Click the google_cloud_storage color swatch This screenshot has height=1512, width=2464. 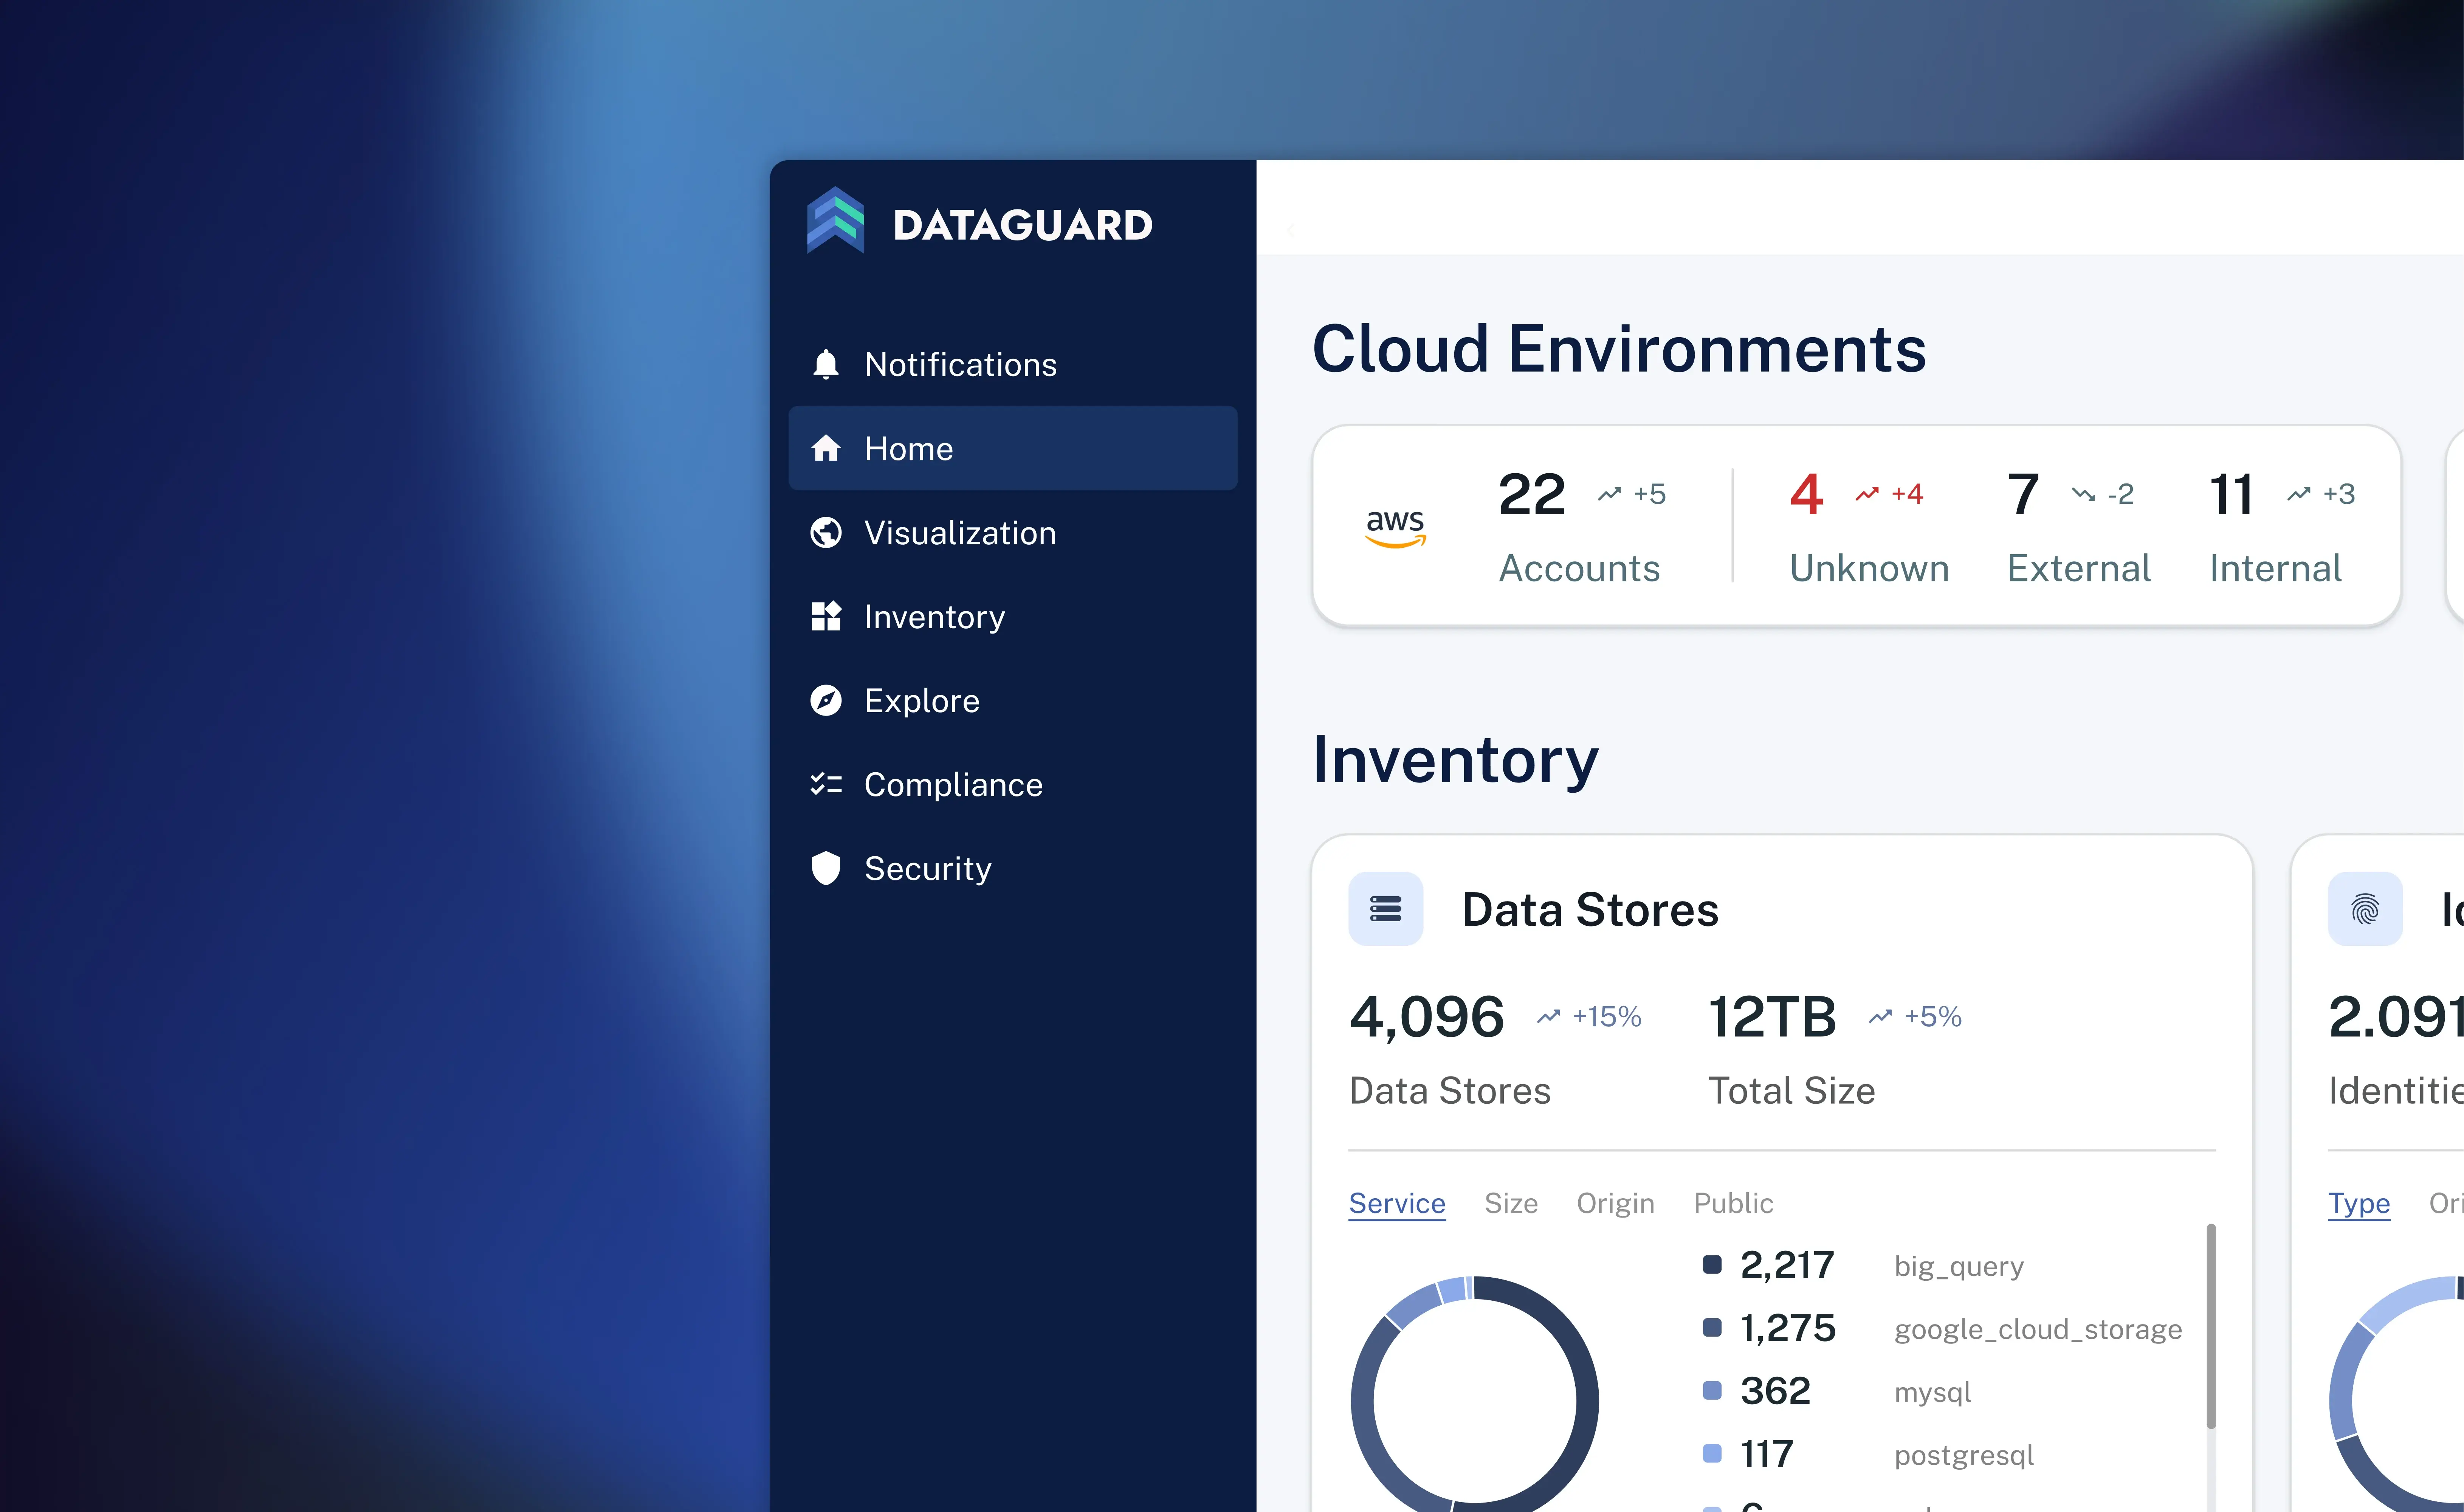click(x=1712, y=1328)
